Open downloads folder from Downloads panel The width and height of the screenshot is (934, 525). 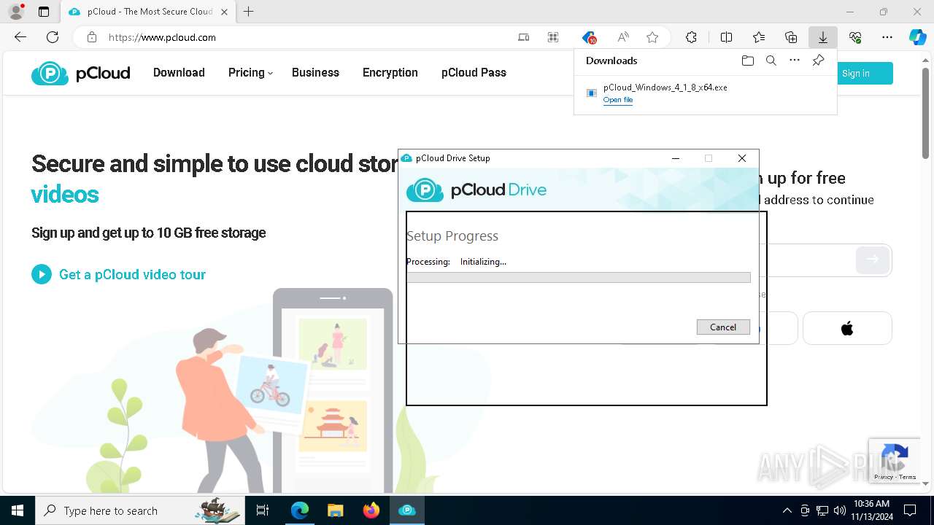pyautogui.click(x=747, y=61)
